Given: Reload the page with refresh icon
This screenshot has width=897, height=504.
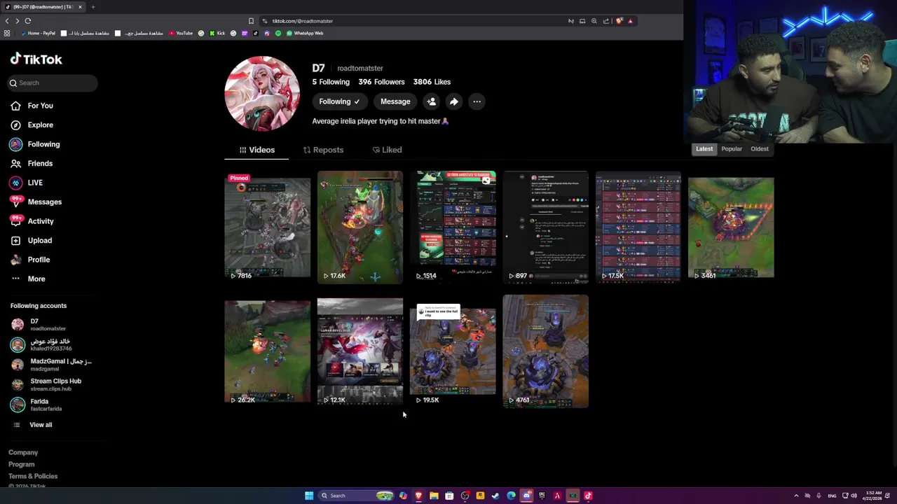Looking at the screenshot, I should click(27, 21).
